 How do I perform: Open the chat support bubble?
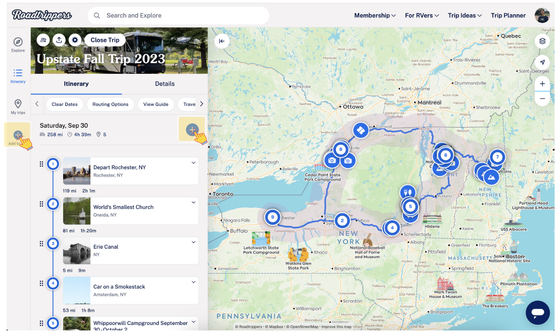point(538,313)
